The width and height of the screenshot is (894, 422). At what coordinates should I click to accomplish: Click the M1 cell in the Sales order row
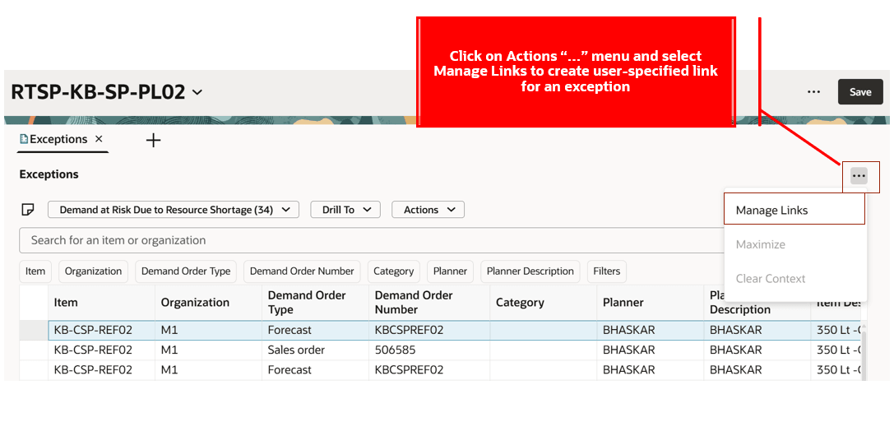(x=208, y=350)
